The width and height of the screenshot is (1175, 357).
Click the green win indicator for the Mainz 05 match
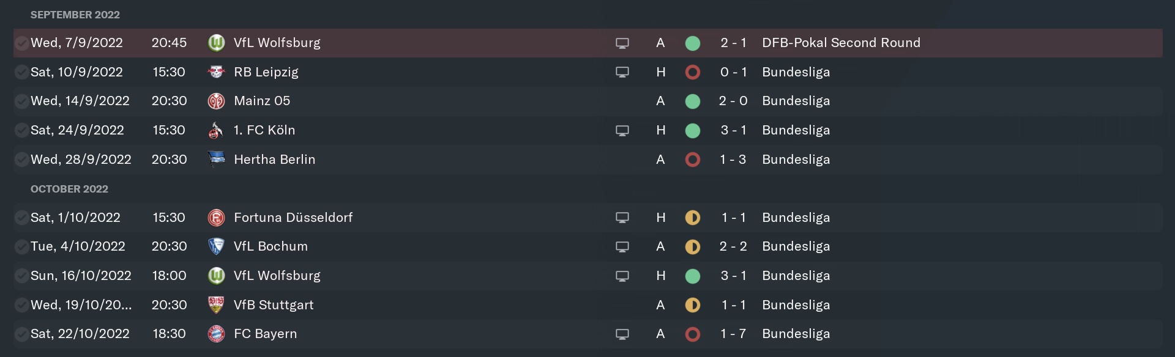click(693, 101)
